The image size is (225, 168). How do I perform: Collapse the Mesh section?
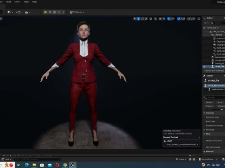coord(204,134)
